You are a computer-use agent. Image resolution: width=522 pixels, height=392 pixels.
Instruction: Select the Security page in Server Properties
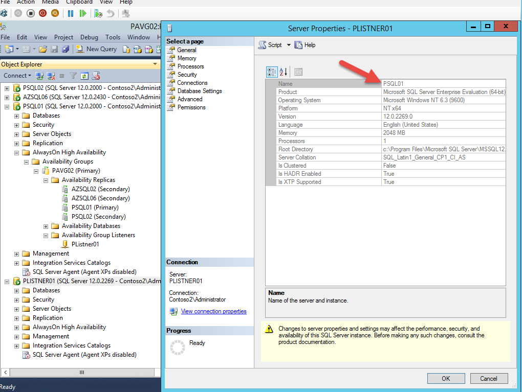click(187, 75)
